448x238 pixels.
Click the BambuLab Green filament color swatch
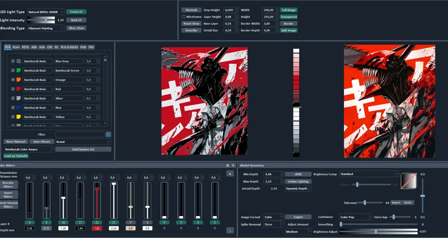(x=18, y=70)
